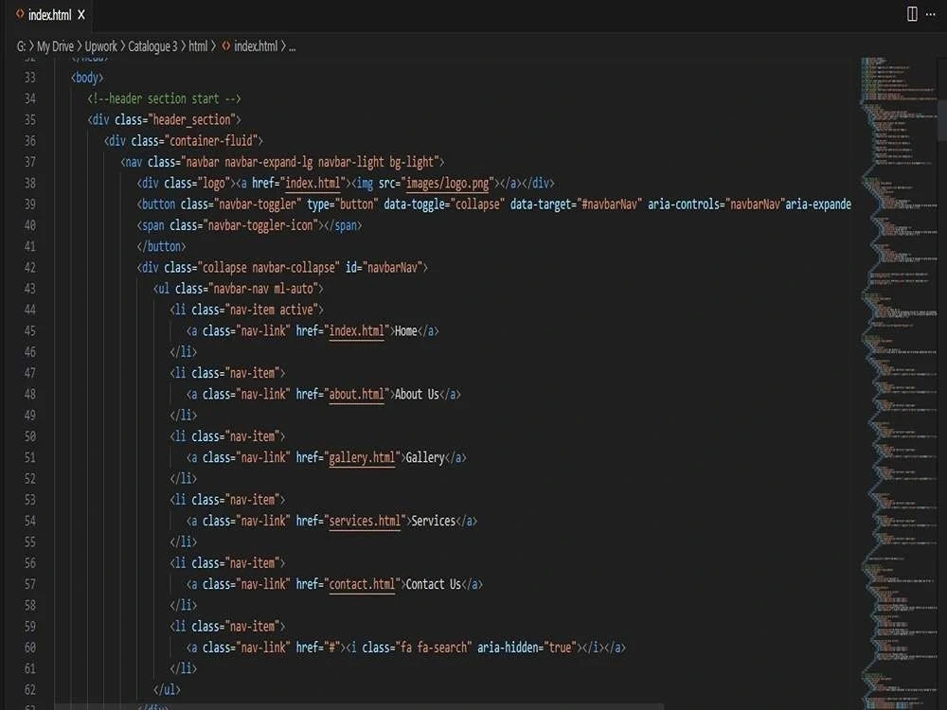Follow the contact.html href link
The image size is (947, 710).
point(362,584)
